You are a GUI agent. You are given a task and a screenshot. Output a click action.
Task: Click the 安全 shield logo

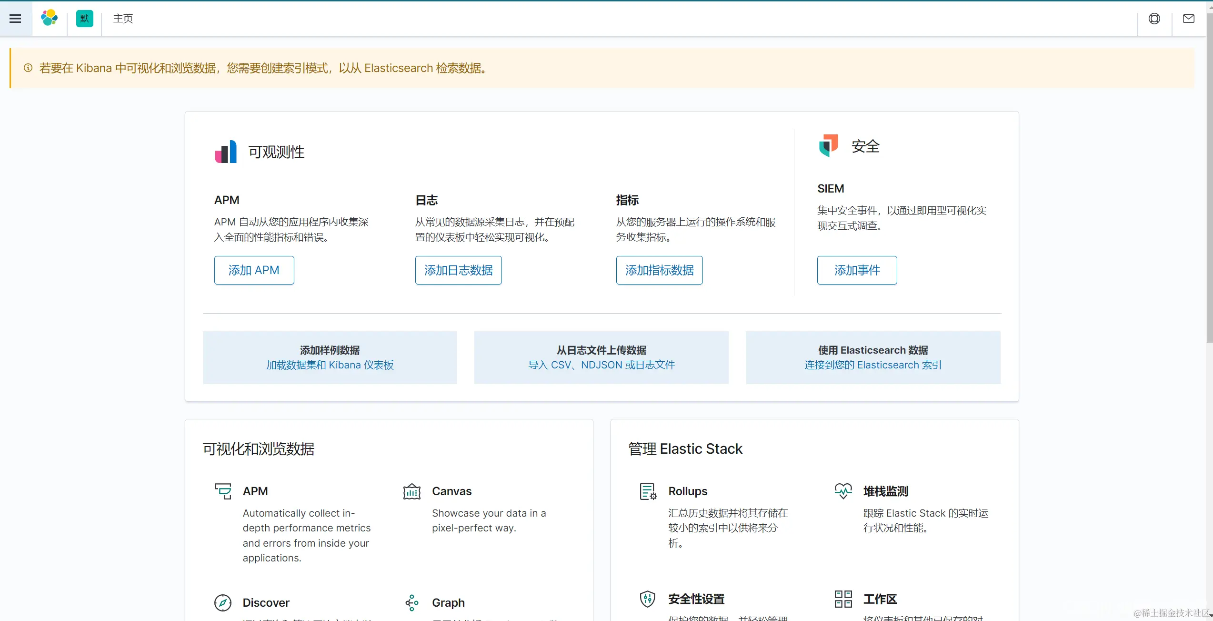(x=828, y=146)
